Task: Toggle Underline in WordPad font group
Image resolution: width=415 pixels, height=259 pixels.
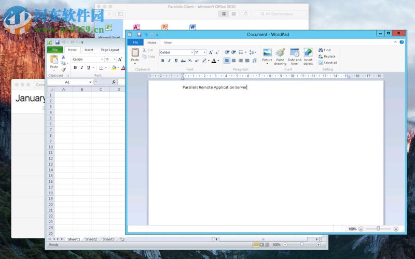Action: point(176,61)
